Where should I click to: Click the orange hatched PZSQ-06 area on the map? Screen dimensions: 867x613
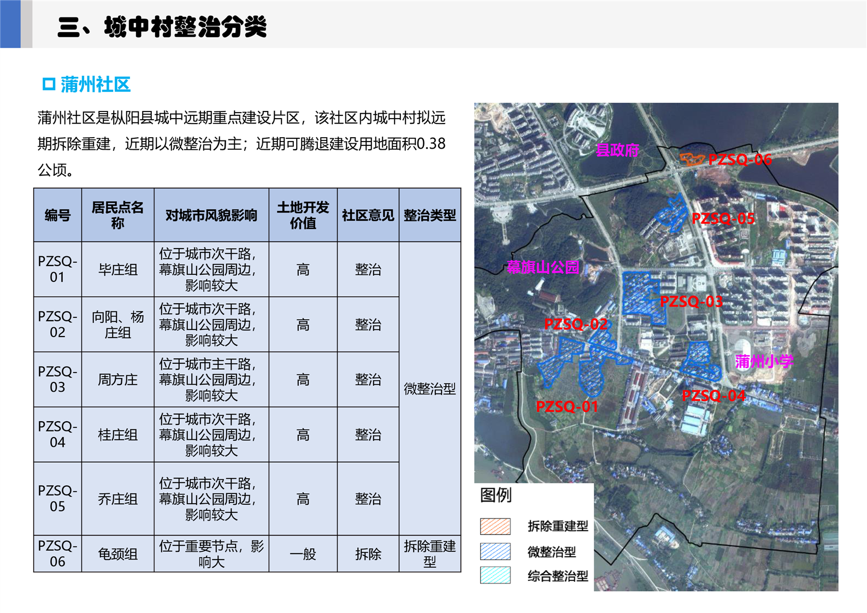(x=692, y=159)
